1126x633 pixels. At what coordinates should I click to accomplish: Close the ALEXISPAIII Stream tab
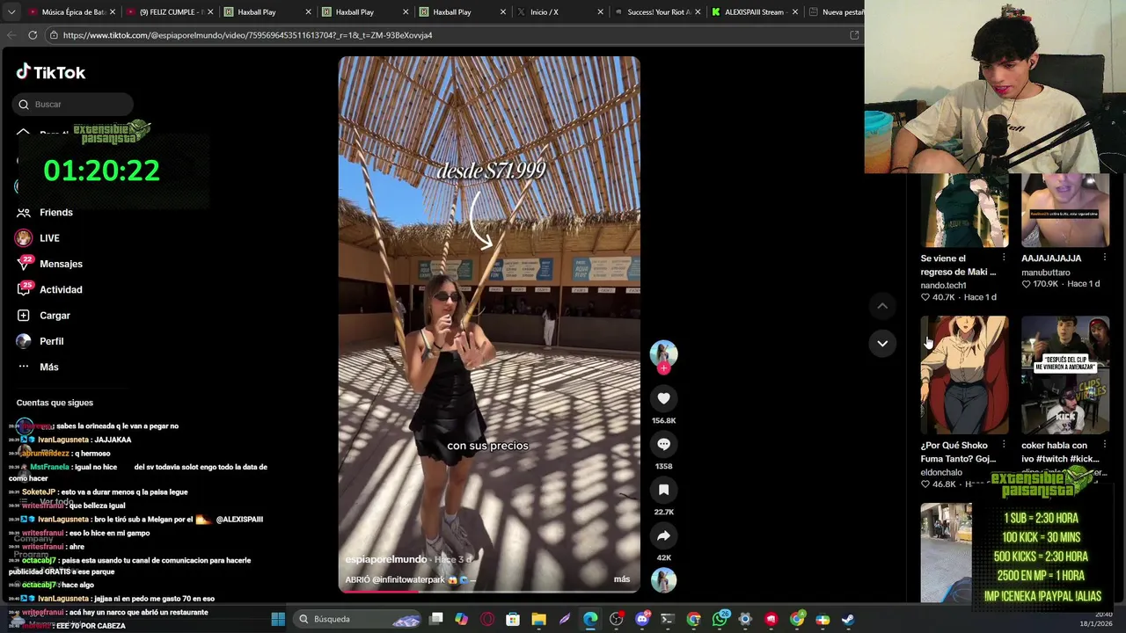pyautogui.click(x=794, y=12)
